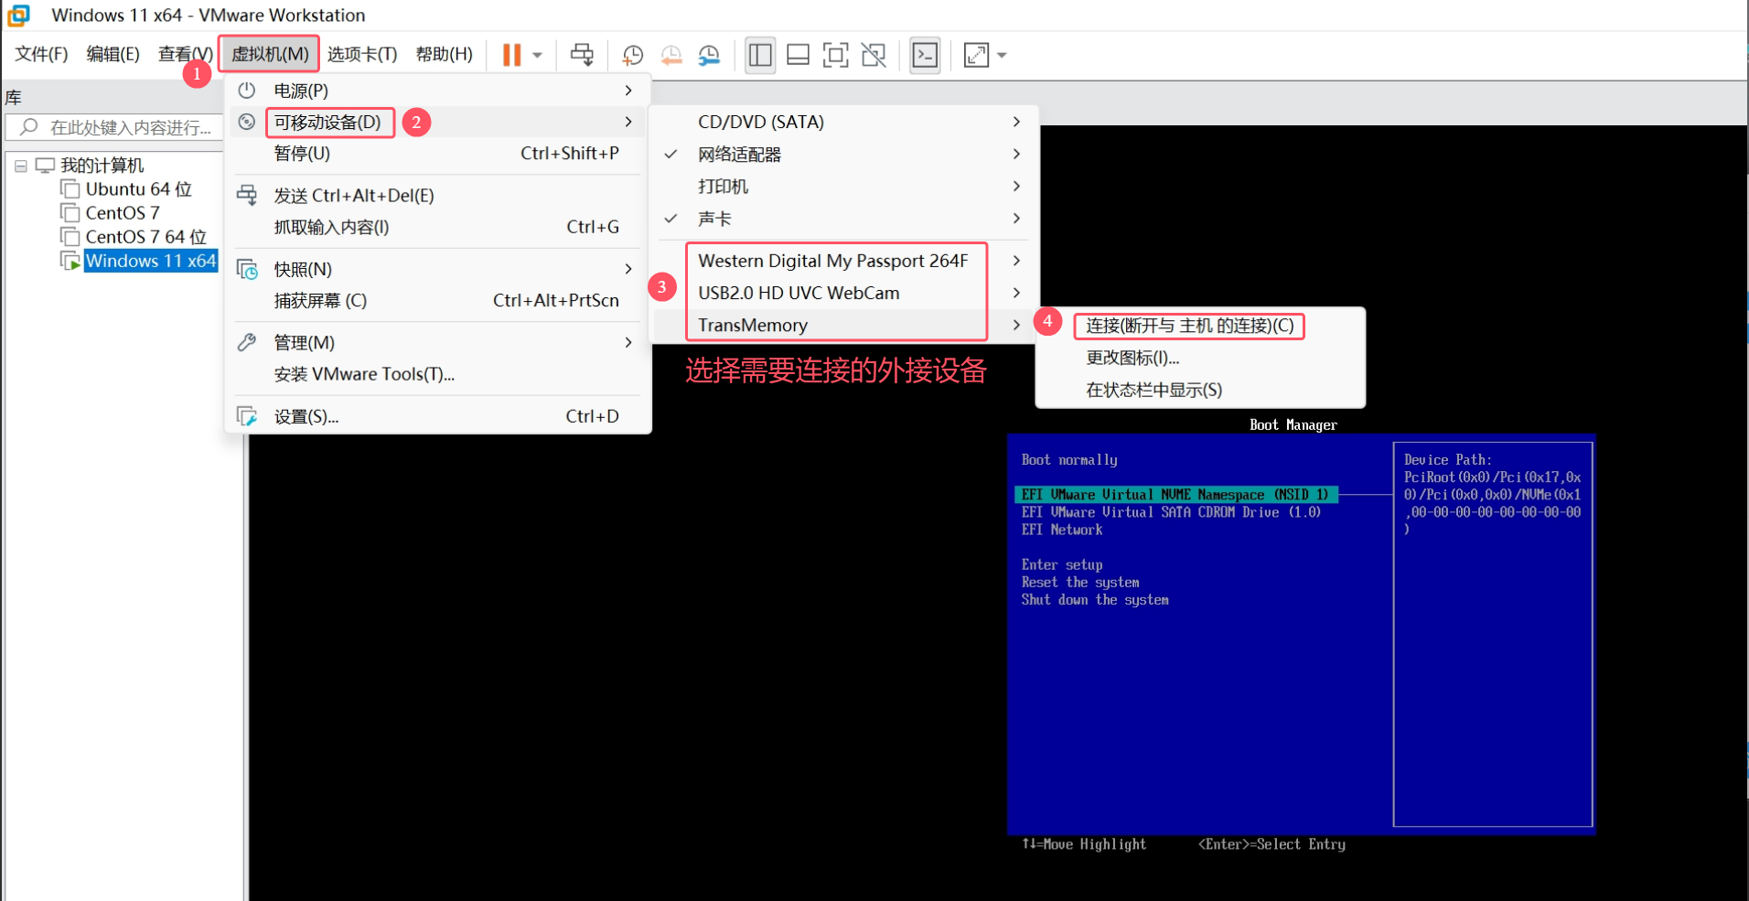Select Ubuntu 64 位 in the library tree
The width and height of the screenshot is (1749, 901).
coord(138,189)
